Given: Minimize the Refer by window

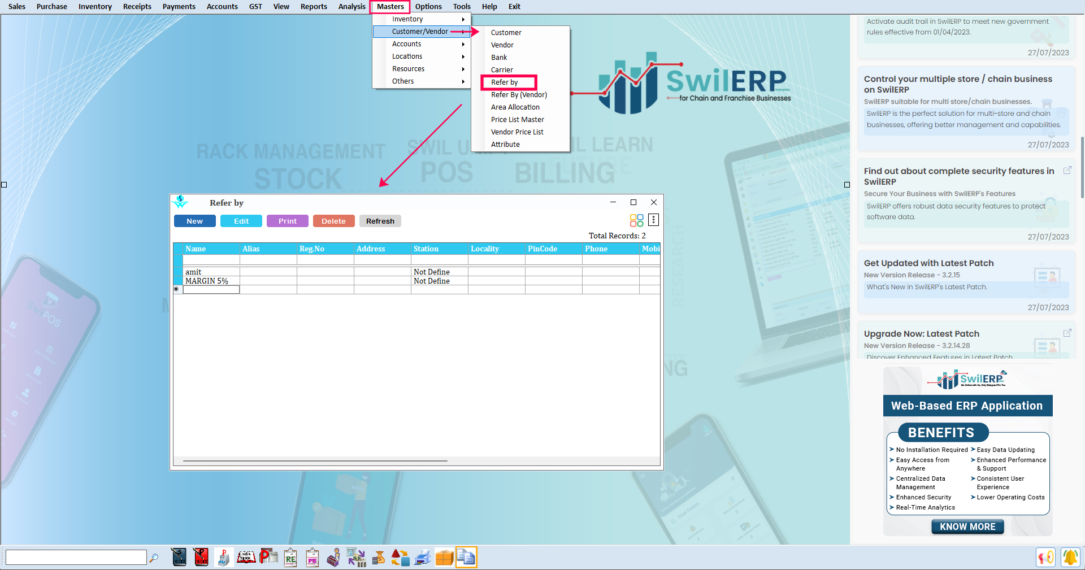Looking at the screenshot, I should [613, 202].
